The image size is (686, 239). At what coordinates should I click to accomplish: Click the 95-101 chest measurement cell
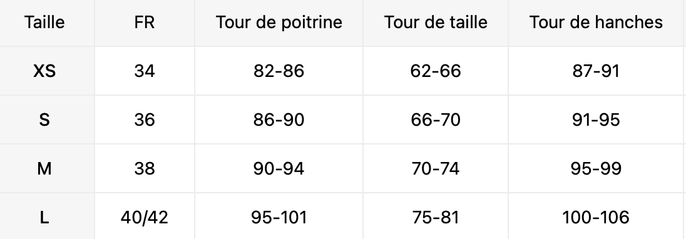click(x=279, y=216)
